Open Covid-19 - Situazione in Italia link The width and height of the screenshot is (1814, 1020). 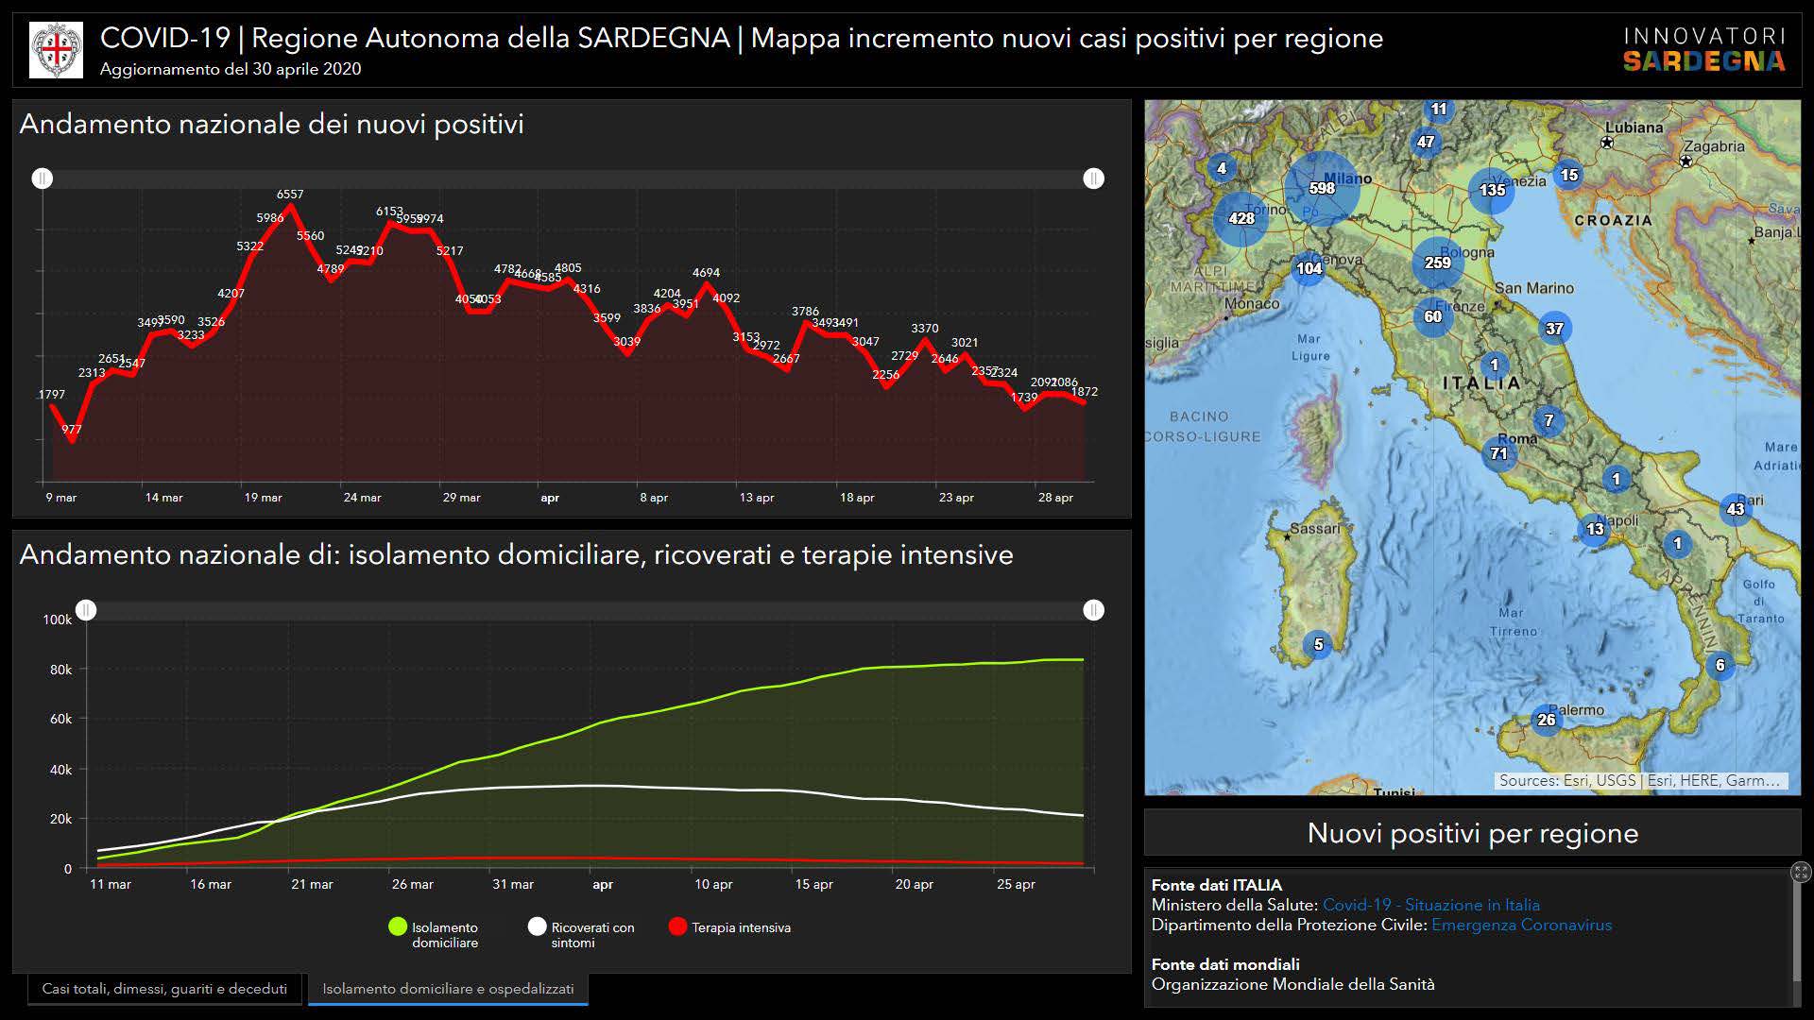[1430, 905]
